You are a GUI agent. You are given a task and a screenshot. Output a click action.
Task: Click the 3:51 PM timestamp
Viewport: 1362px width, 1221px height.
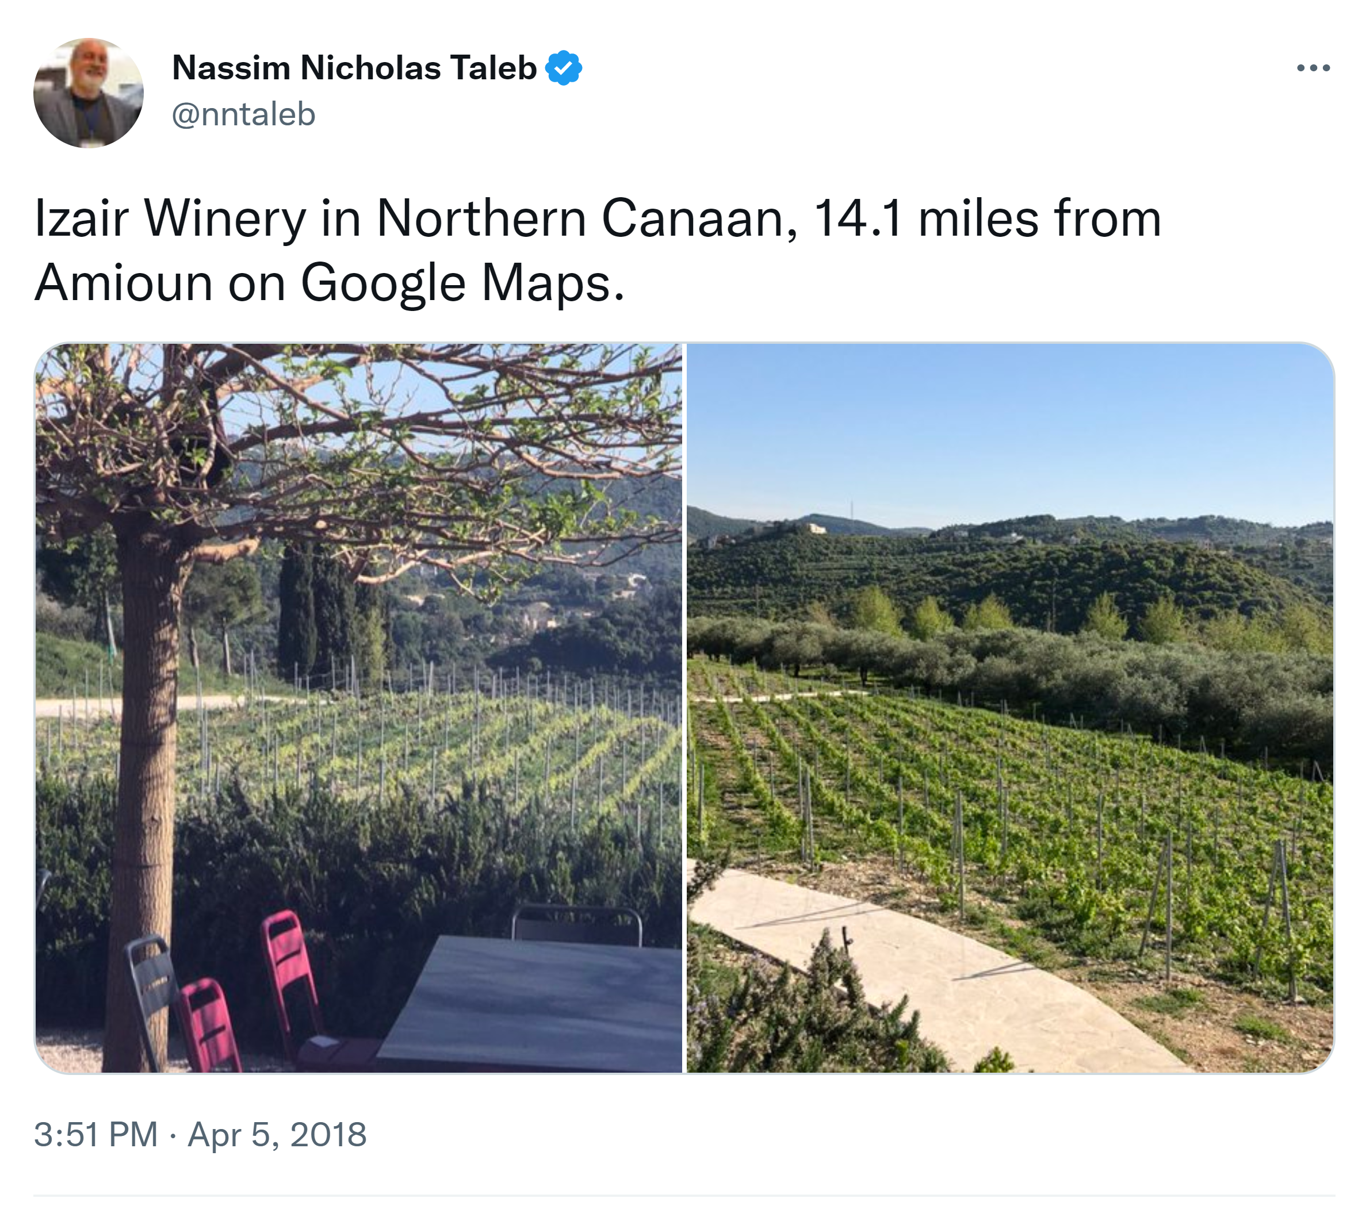tap(95, 1134)
